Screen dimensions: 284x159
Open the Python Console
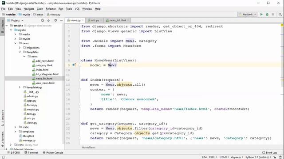click(53, 152)
